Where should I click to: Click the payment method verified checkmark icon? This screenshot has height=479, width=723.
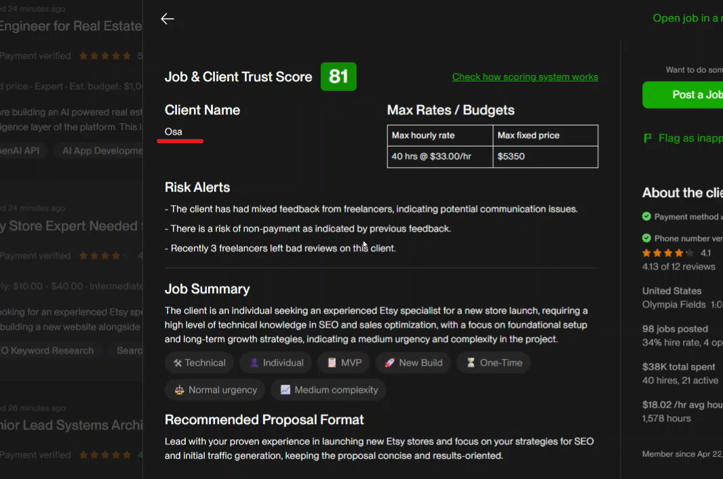click(647, 216)
